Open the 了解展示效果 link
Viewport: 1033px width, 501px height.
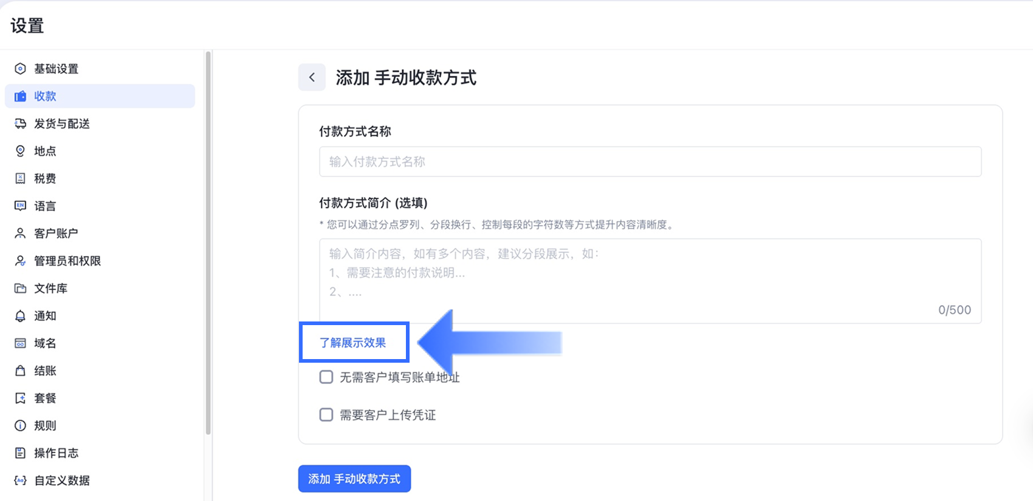[353, 343]
